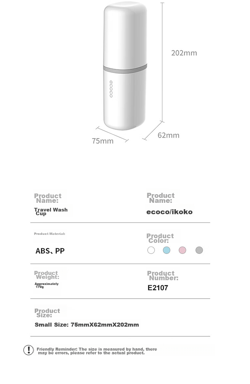Click the E2107 product number
The image size is (250, 384).
pyautogui.click(x=158, y=288)
